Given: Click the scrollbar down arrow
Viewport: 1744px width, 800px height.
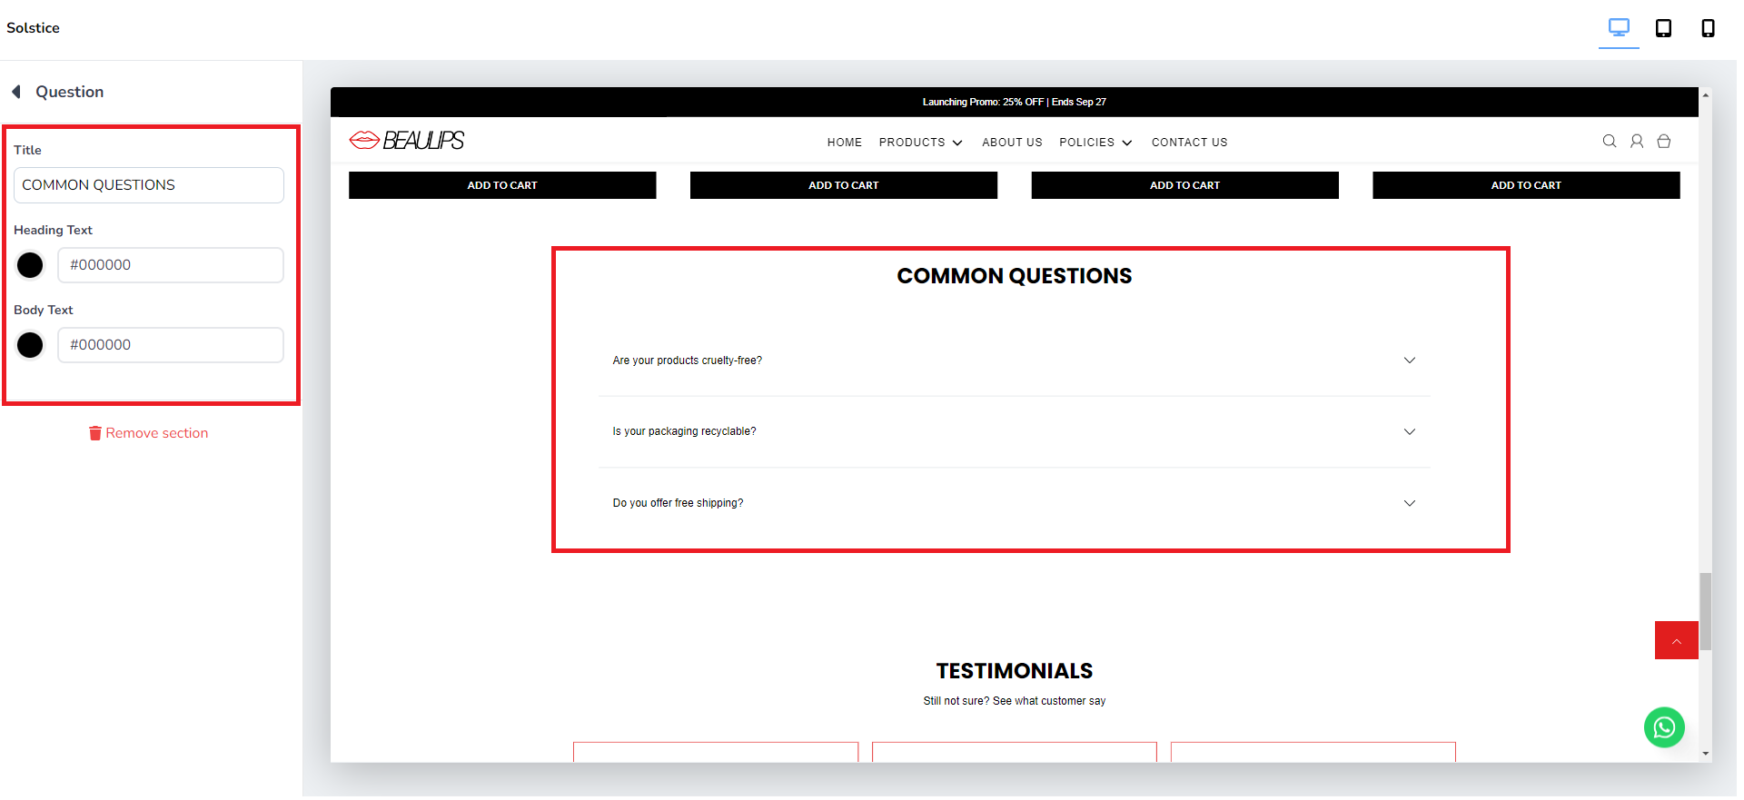Looking at the screenshot, I should (x=1705, y=754).
